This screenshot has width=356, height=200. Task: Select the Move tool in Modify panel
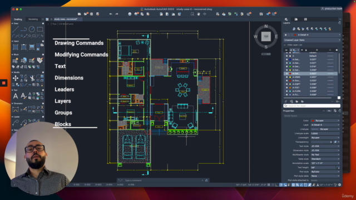[x=16, y=78]
